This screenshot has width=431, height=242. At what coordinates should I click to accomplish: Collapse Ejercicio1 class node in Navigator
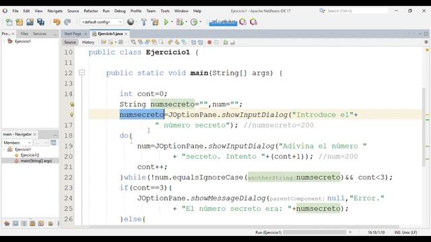click(4, 149)
